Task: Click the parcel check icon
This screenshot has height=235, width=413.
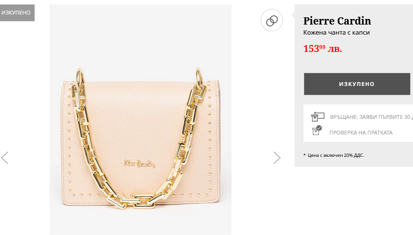Action: tap(317, 132)
